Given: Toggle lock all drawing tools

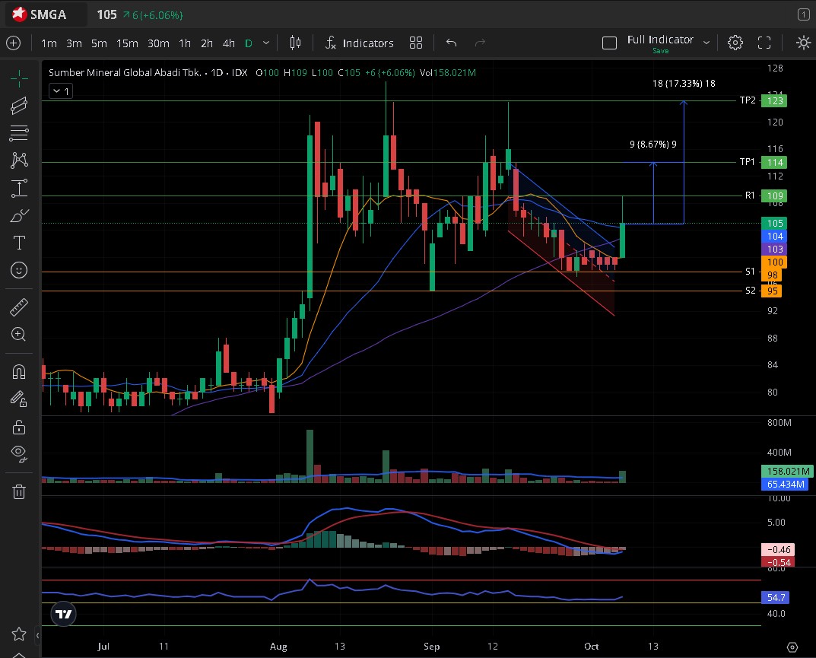Looking at the screenshot, I should (19, 427).
